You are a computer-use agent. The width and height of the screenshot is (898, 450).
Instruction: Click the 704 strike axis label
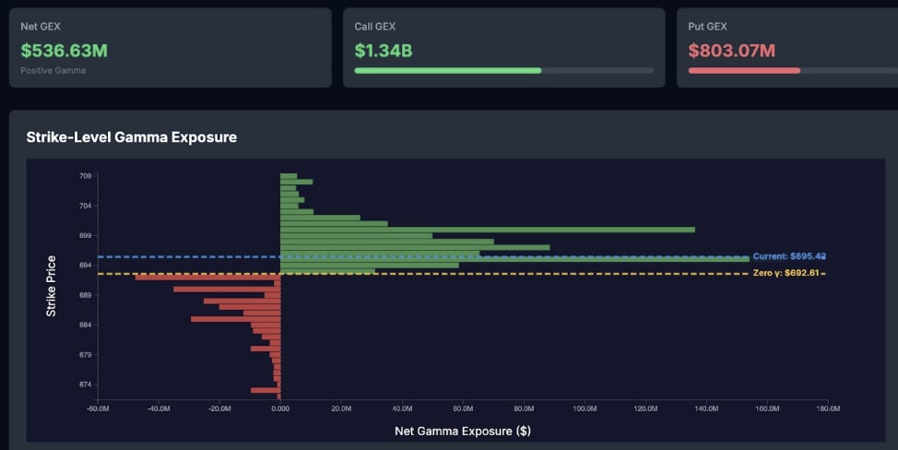coord(86,206)
